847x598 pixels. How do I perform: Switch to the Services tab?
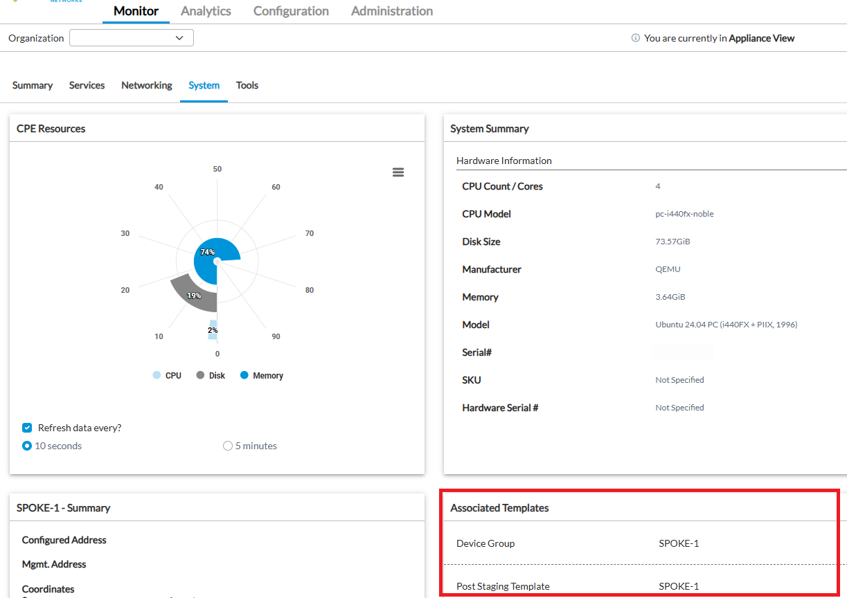tap(87, 85)
